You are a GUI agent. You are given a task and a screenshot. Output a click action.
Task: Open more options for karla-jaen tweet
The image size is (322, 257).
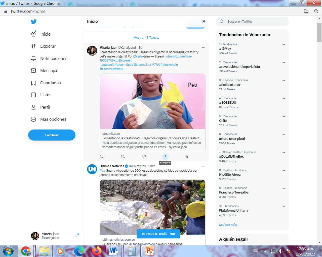tap(204, 48)
